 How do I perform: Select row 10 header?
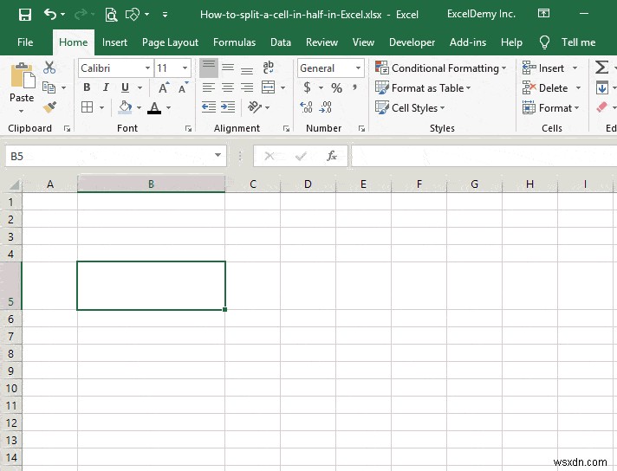11,389
